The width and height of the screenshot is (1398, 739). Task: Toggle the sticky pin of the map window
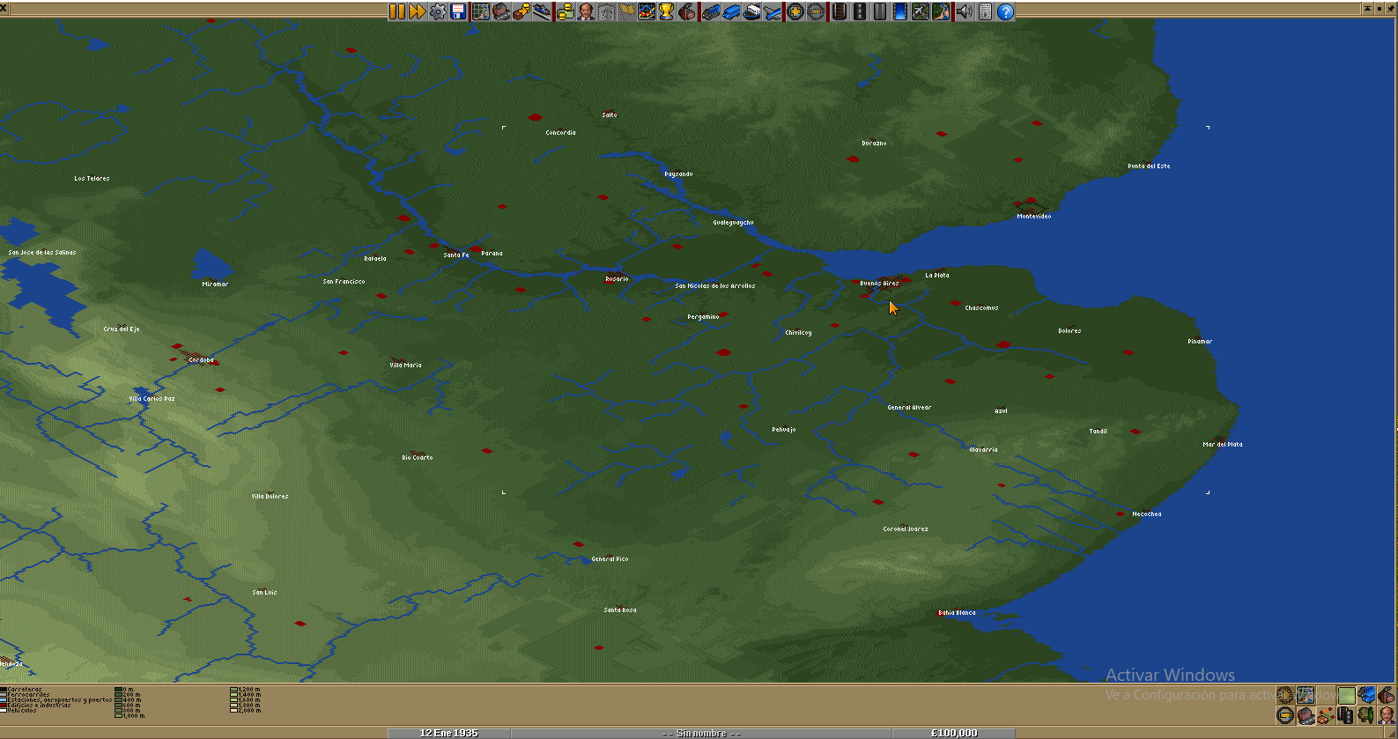click(1391, 8)
